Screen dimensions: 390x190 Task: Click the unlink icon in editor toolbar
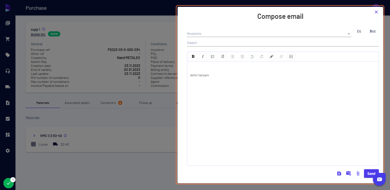pos(281,56)
